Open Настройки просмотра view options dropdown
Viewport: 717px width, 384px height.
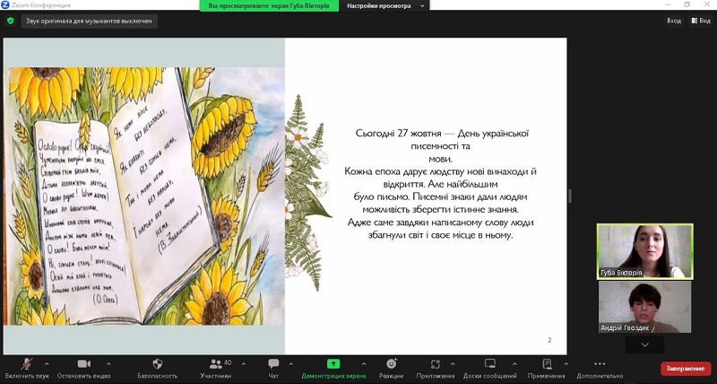pos(384,6)
